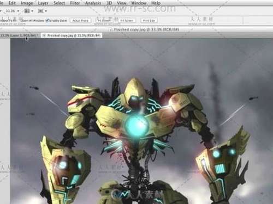The image size is (273, 204).
Task: Disable the Scrubby Zoom checkbox
Action: tap(48, 20)
